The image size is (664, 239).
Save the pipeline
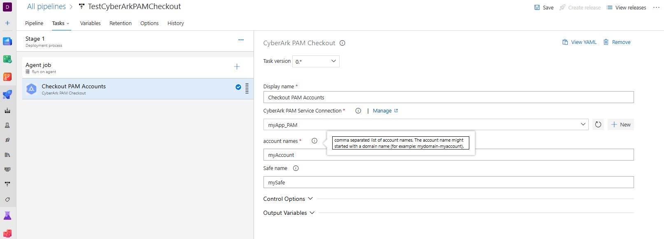click(544, 7)
